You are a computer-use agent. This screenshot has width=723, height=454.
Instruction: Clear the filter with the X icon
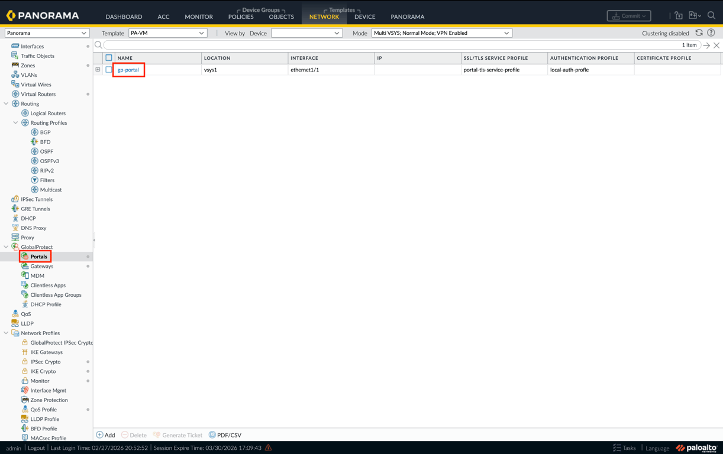(716, 46)
